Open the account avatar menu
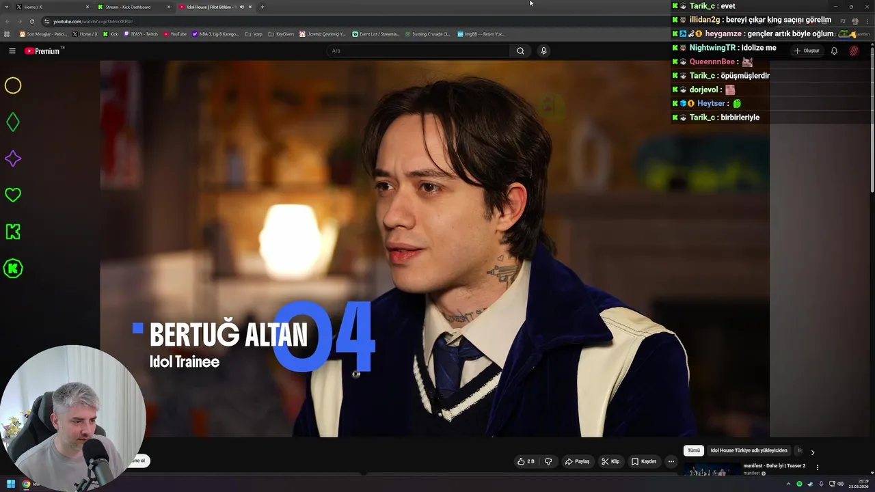The height and width of the screenshot is (492, 875). (x=854, y=51)
